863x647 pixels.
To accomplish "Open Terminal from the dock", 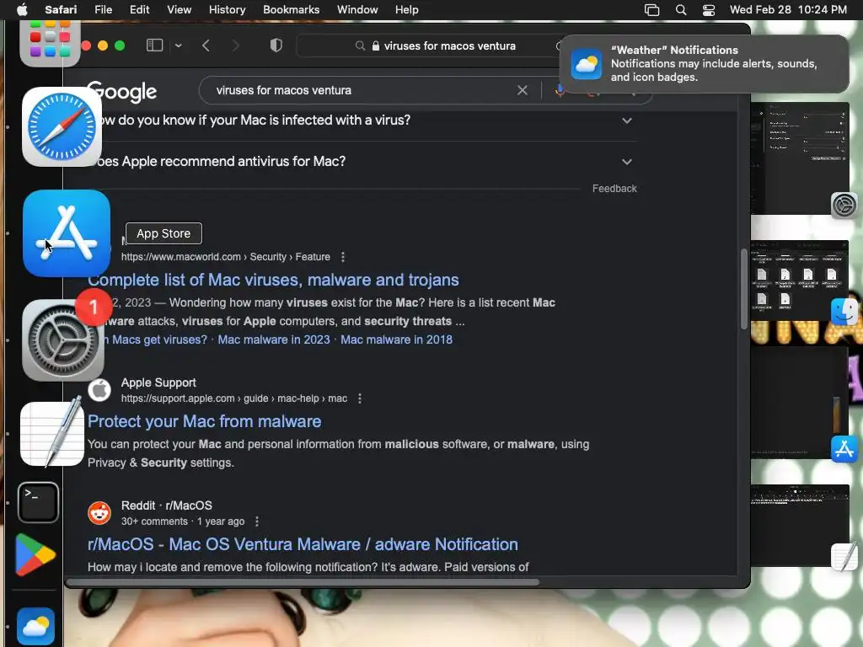I will tap(38, 502).
